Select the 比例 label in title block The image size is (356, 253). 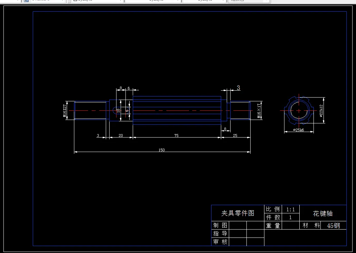pos(273,209)
